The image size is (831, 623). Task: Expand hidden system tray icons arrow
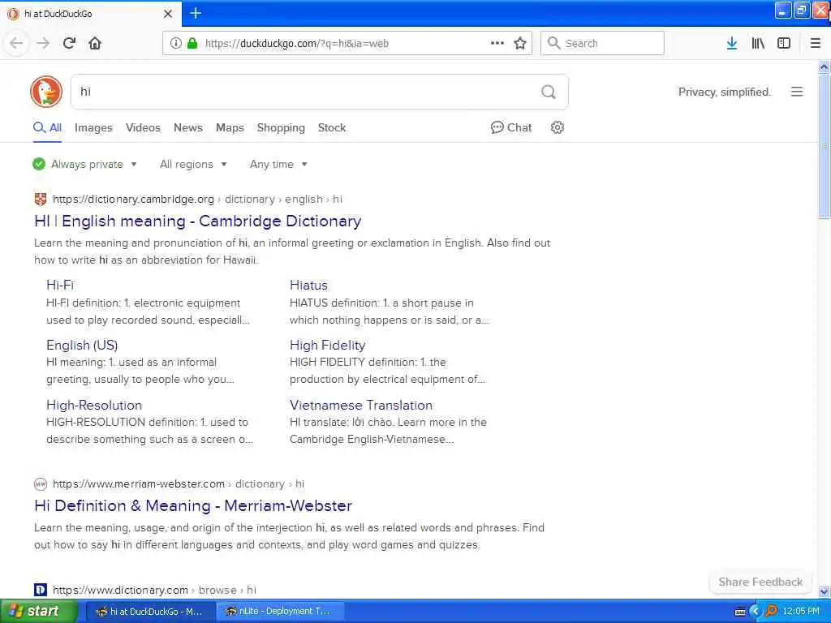(x=755, y=612)
